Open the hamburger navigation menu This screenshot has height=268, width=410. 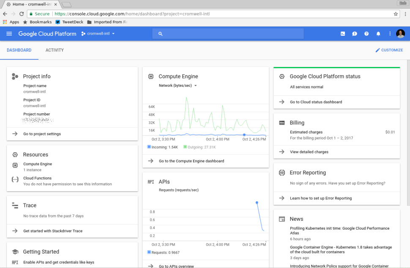[9, 34]
